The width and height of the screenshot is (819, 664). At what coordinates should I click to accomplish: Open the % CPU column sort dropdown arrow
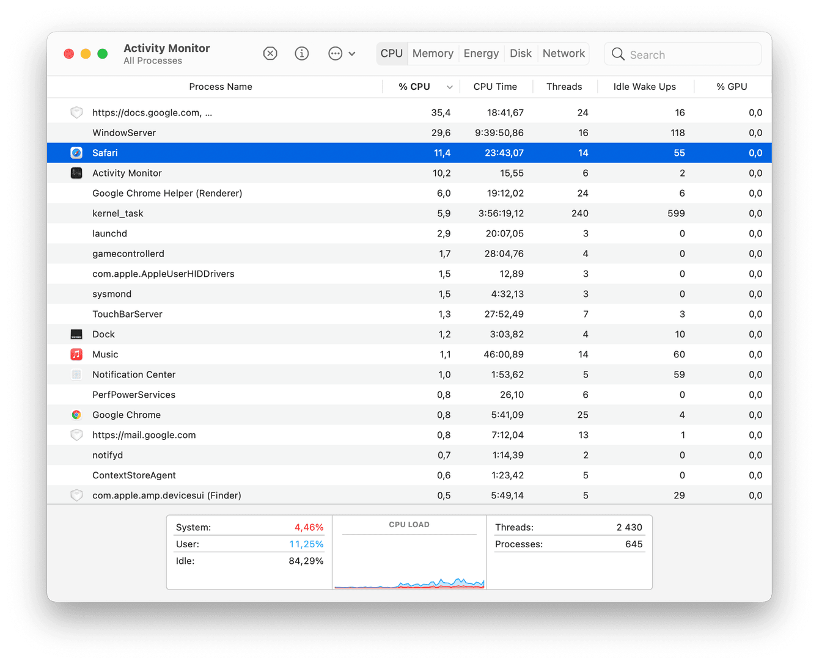pyautogui.click(x=450, y=87)
